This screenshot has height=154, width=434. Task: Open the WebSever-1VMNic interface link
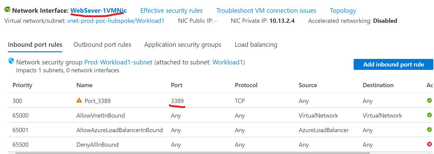coord(98,11)
